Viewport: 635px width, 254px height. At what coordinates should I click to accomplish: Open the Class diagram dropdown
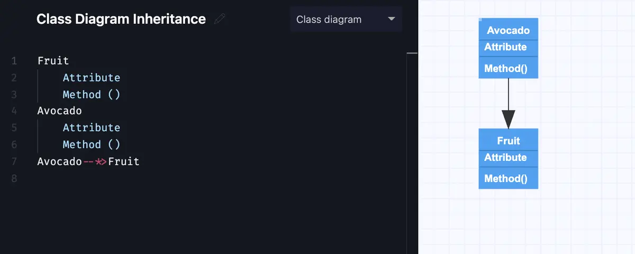[346, 20]
